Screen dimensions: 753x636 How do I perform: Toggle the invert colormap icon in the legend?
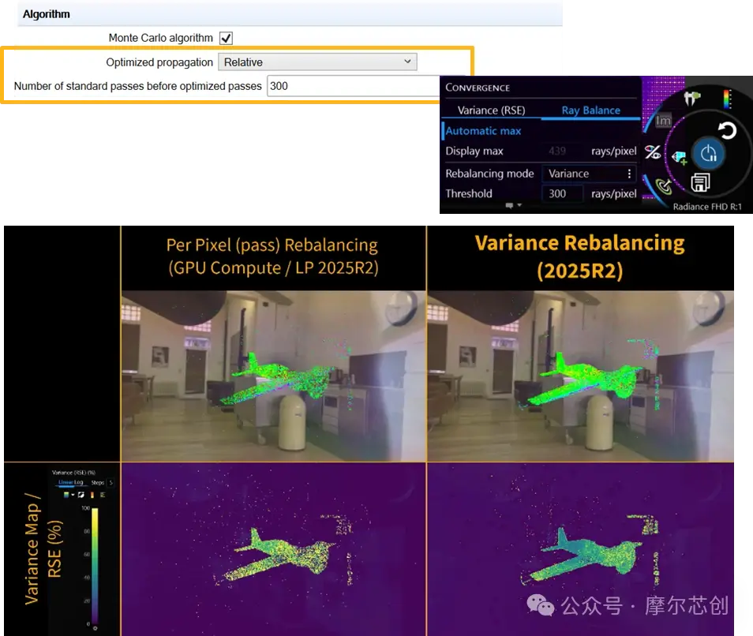pos(81,495)
